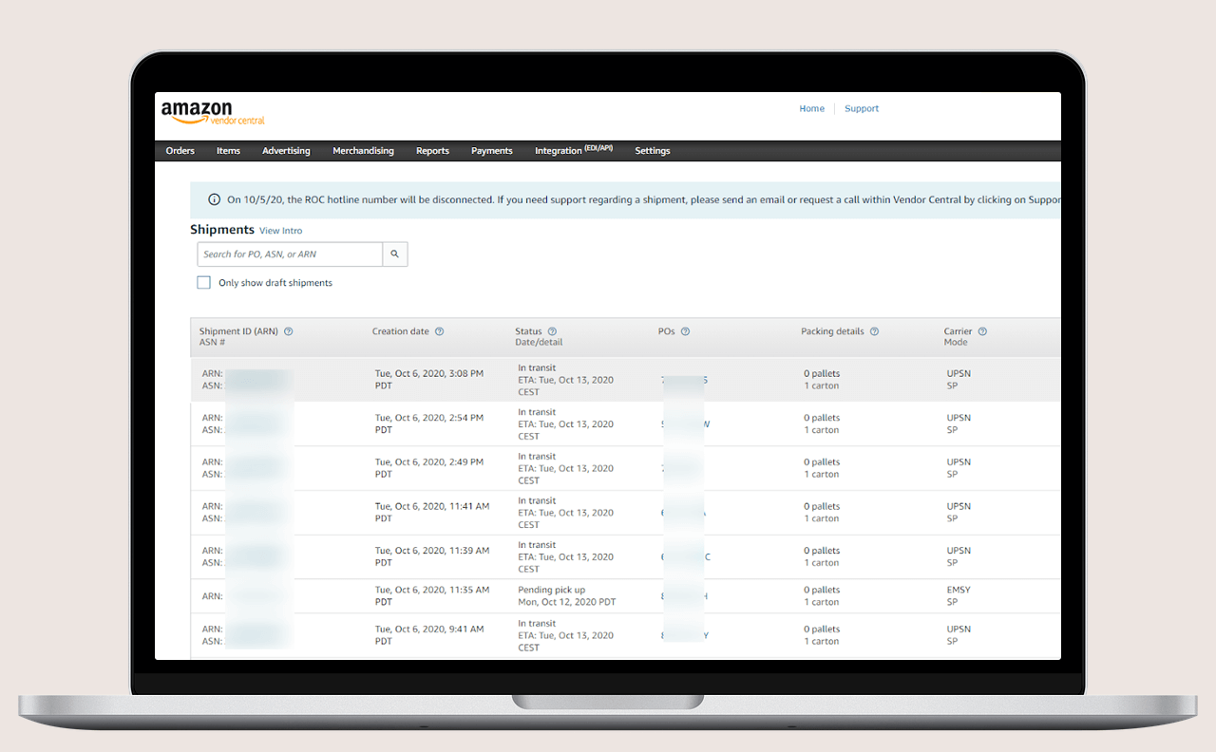Expand the Advertising menu
The width and height of the screenshot is (1216, 752).
286,151
